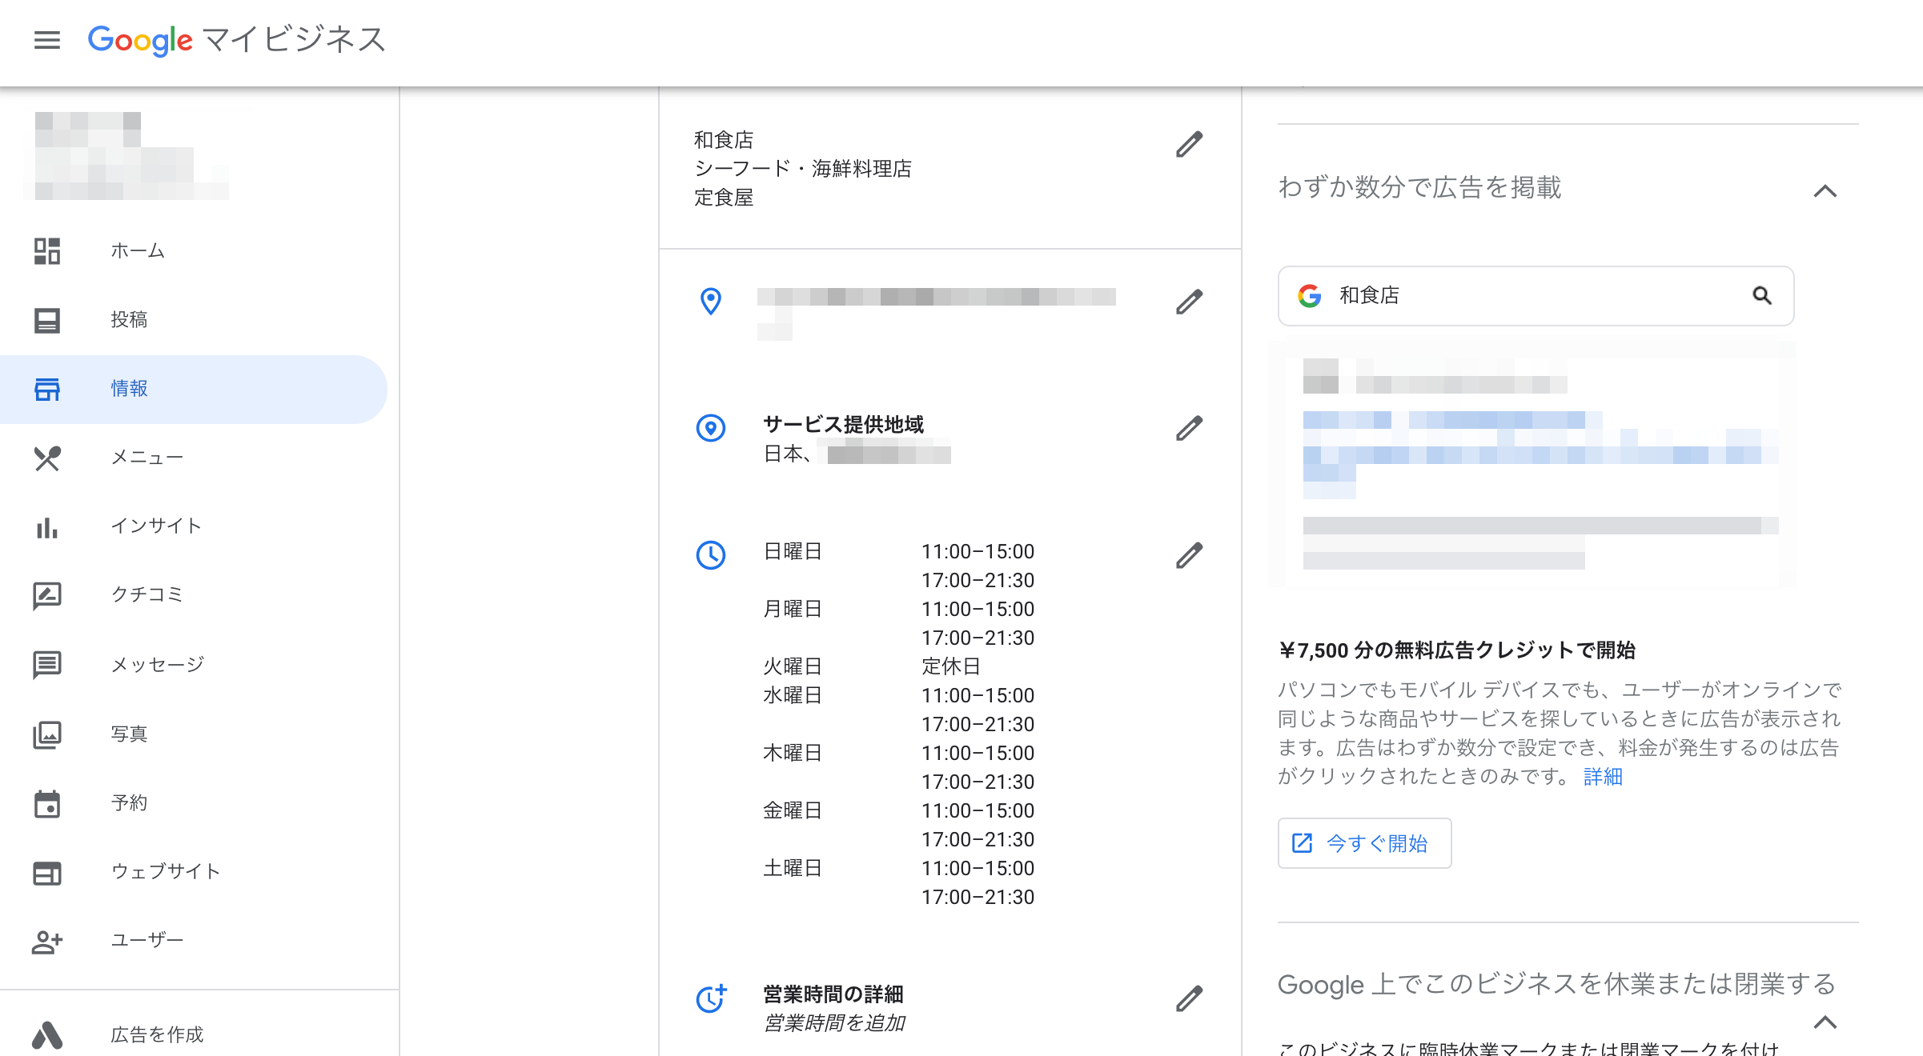The width and height of the screenshot is (1923, 1056).
Task: Open メニュー in the sidebar
Action: pos(194,458)
